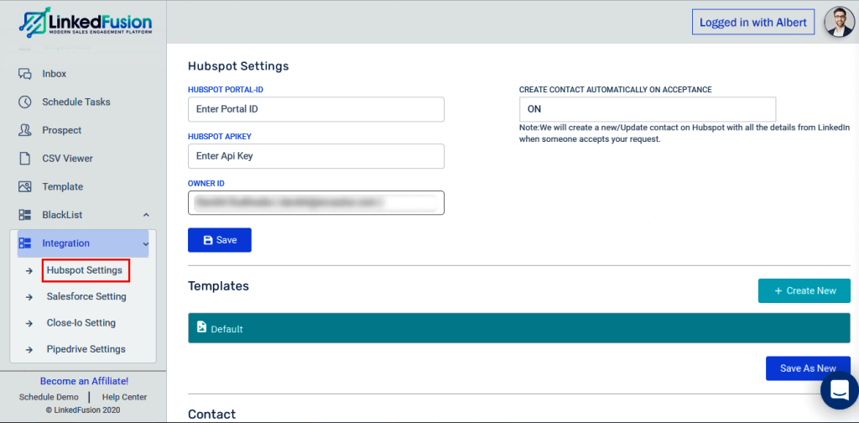Click the Prospect person icon
Image resolution: width=859 pixels, height=423 pixels.
24,130
